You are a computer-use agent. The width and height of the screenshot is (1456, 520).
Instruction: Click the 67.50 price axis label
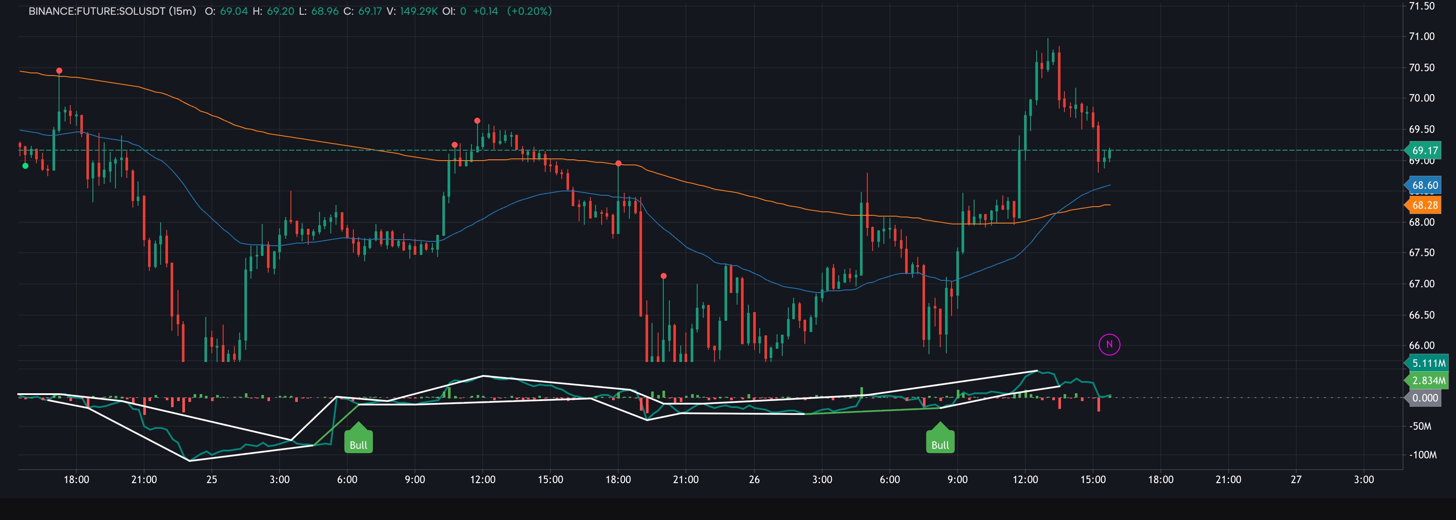[1422, 253]
